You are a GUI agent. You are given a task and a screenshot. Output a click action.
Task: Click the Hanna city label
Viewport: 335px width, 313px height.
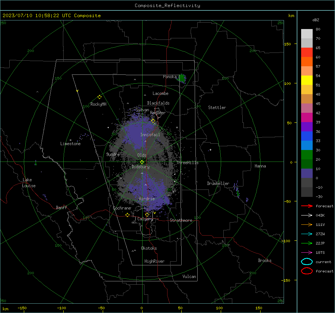260,166
